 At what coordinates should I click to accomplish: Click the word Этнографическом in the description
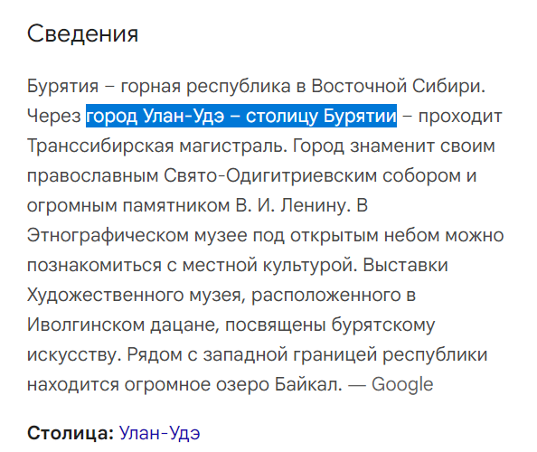[x=108, y=235]
